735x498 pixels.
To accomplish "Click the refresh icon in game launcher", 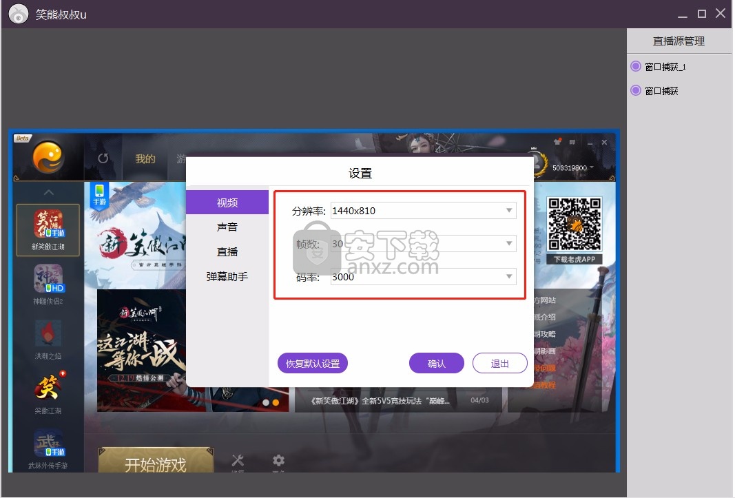I will (103, 158).
